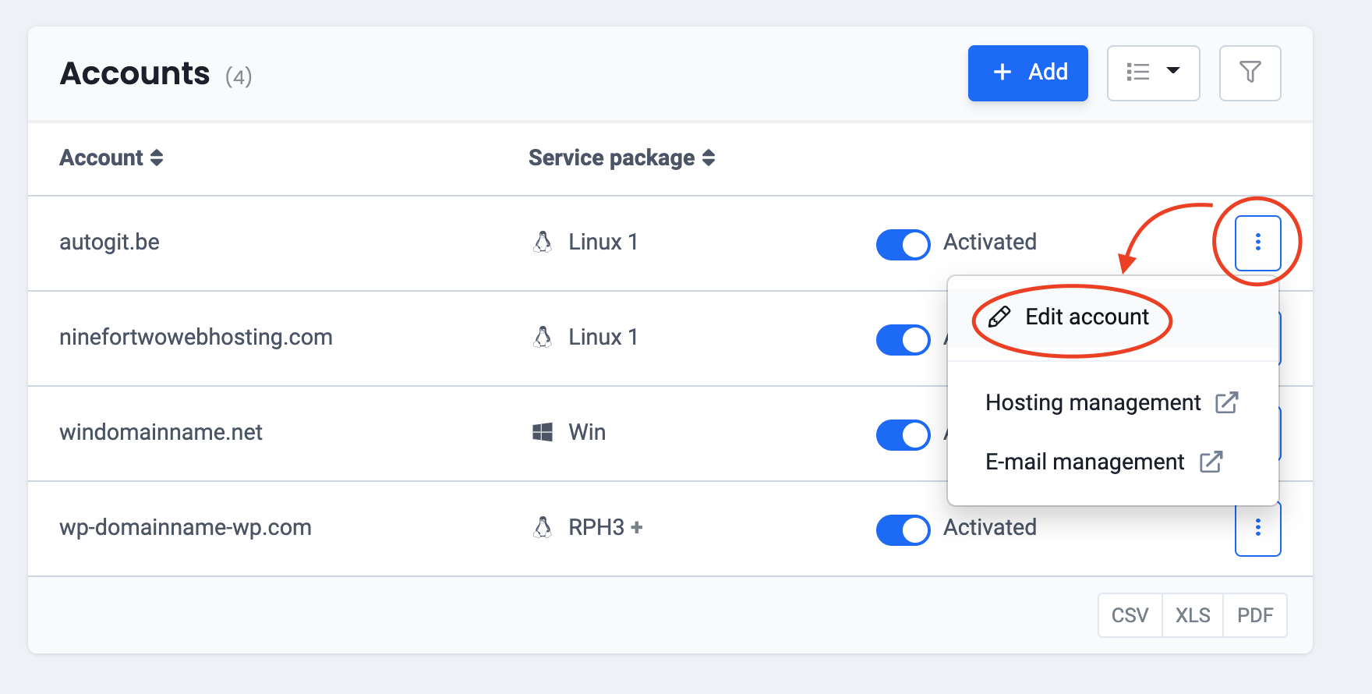This screenshot has width=1372, height=694.
Task: Add a new account
Action: pos(1027,73)
